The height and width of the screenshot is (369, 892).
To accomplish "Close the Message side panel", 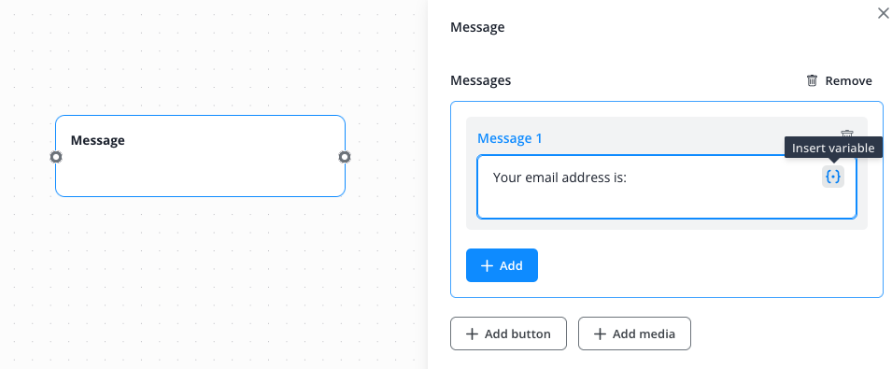I will click(x=884, y=13).
